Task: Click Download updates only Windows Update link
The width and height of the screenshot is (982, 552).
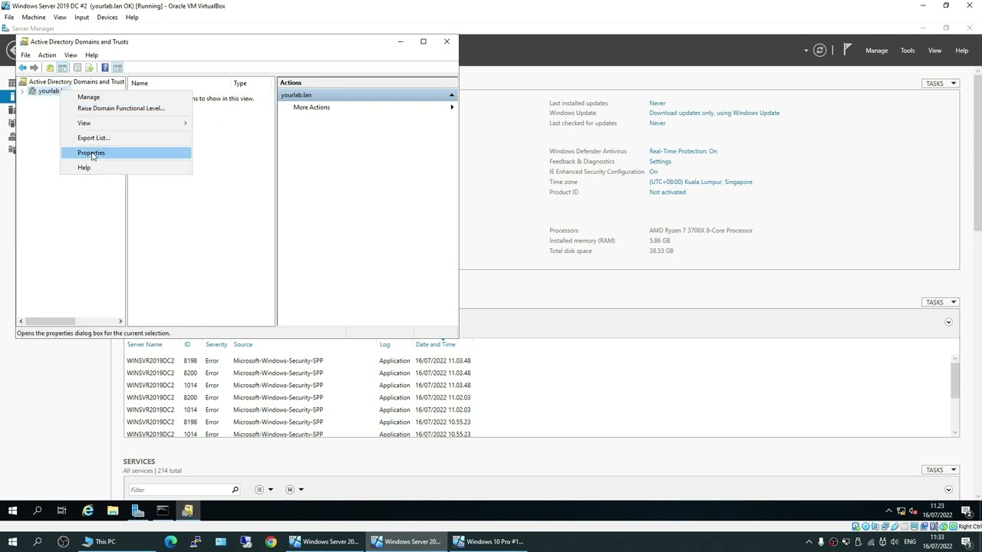Action: point(713,113)
